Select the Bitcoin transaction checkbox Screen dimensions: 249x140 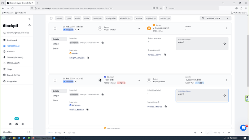(55, 29)
